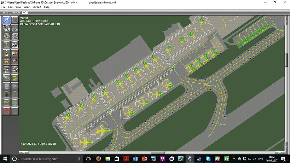Click the ENG language indicator
Image resolution: width=290 pixels, height=163 pixels.
(x=261, y=159)
